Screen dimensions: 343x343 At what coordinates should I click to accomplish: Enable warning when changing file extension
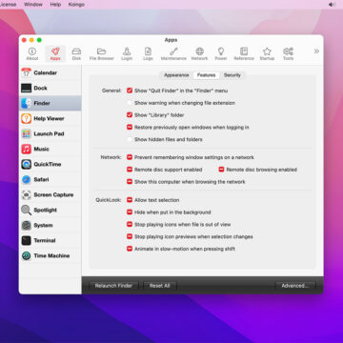coord(130,103)
